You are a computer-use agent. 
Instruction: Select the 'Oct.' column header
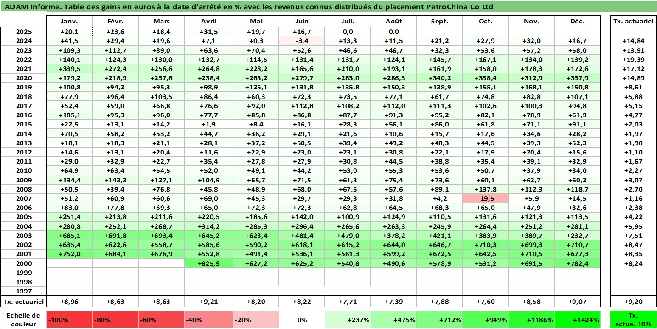click(485, 22)
